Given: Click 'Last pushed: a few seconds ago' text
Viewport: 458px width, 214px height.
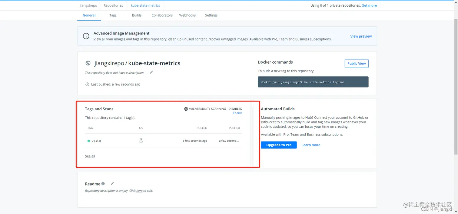Looking at the screenshot, I should click(116, 84).
